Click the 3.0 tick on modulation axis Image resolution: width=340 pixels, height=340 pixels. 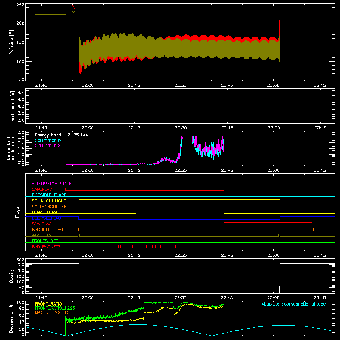(21, 133)
